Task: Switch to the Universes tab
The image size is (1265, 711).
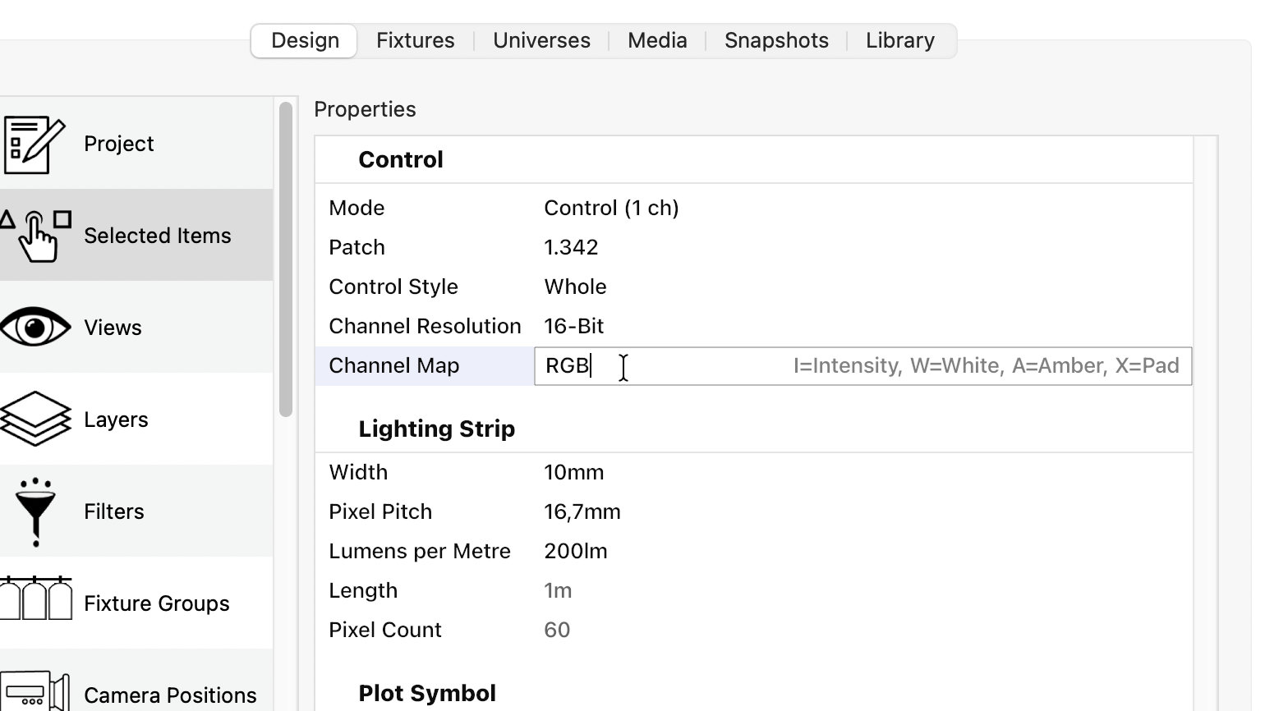Action: [x=541, y=41]
